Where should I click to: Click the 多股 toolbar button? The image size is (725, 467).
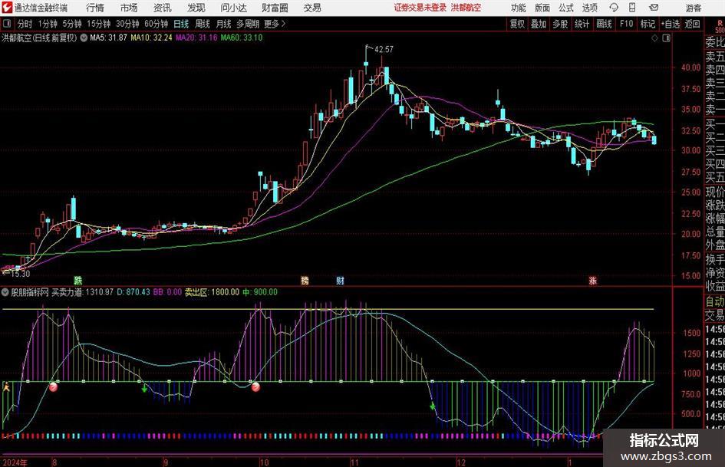(x=560, y=24)
